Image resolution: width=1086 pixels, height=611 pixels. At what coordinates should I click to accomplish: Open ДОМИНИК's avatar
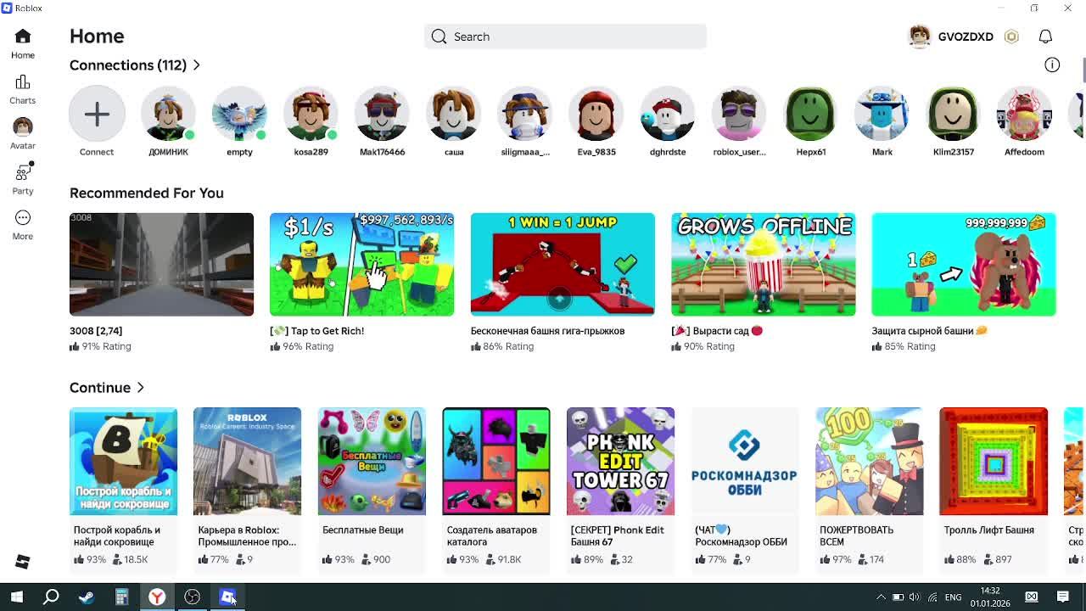point(168,114)
